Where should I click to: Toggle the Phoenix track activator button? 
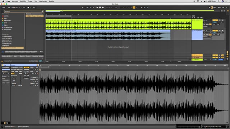[215, 30]
